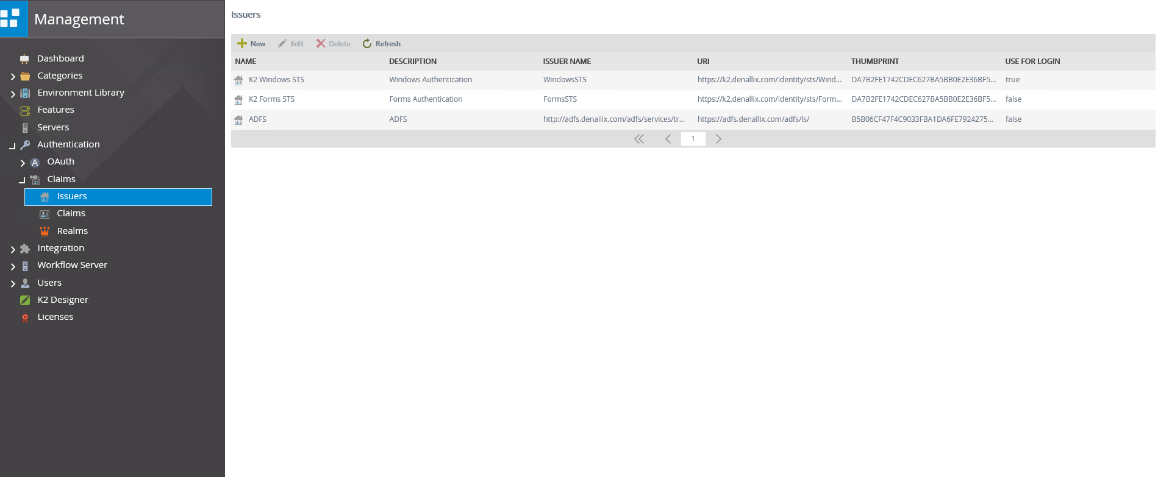Click the green plus New icon
The width and height of the screenshot is (1158, 477).
242,43
